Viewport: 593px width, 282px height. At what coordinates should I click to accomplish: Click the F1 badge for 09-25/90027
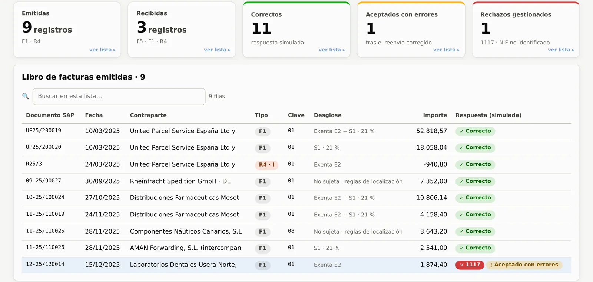(x=262, y=182)
